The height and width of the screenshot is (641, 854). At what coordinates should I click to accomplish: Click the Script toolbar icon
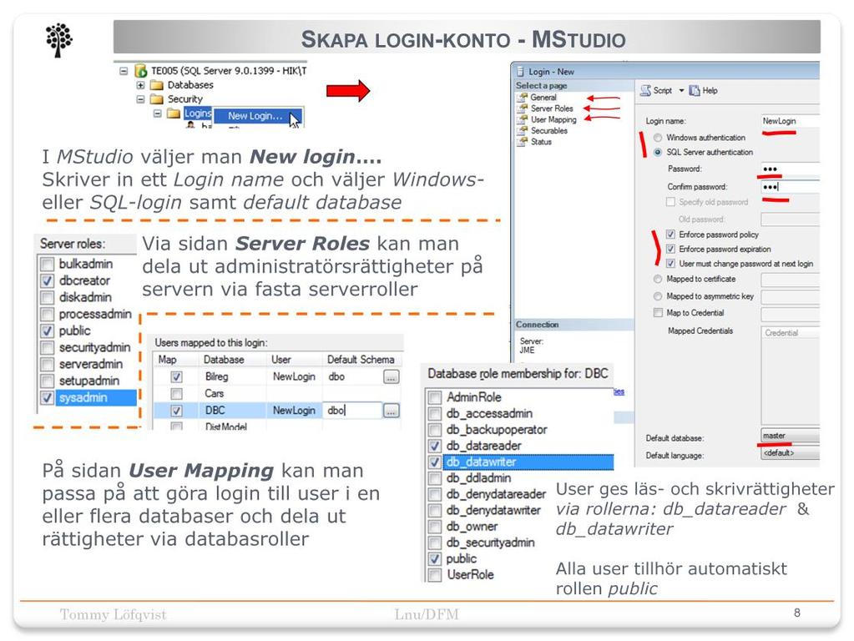[x=645, y=90]
